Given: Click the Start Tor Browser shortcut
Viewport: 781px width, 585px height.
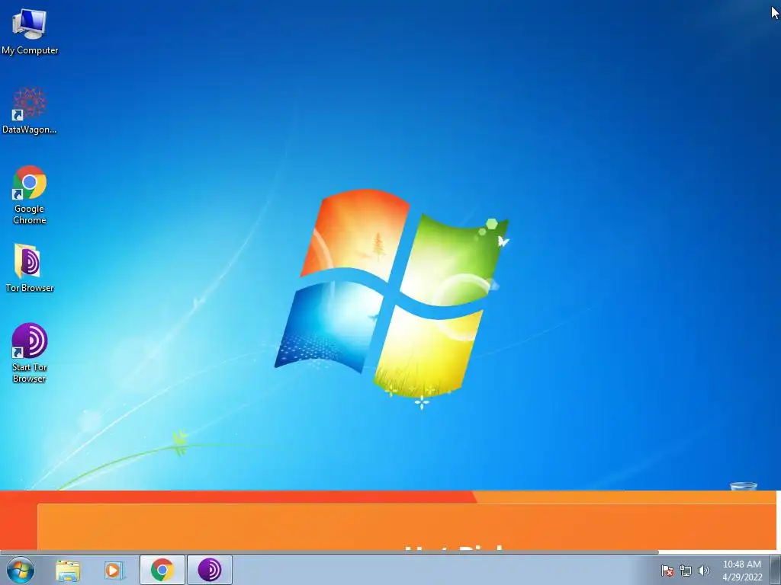Looking at the screenshot, I should click(30, 353).
